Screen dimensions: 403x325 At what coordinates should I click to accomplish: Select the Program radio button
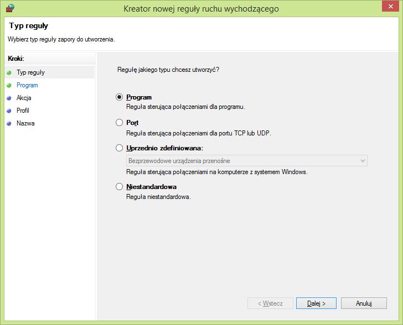pyautogui.click(x=119, y=97)
